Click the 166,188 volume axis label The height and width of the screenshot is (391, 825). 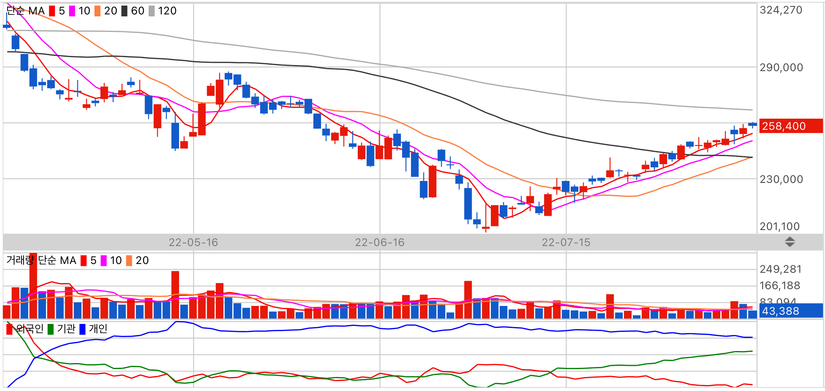tap(780, 286)
